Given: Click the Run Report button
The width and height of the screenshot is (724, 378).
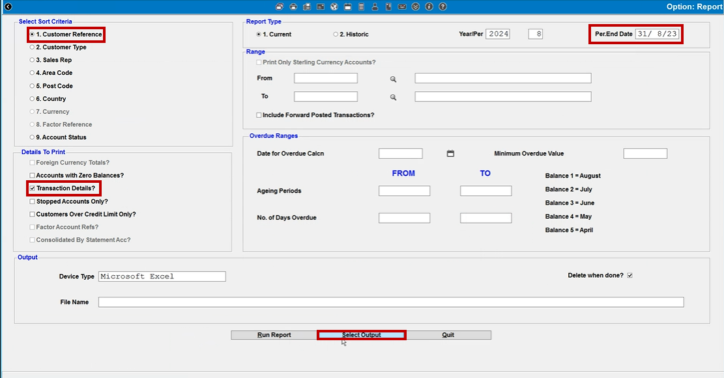Looking at the screenshot, I should pos(274,335).
